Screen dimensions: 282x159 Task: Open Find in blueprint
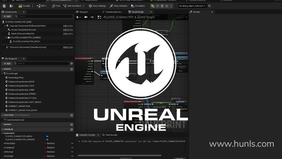(x=56, y=6)
